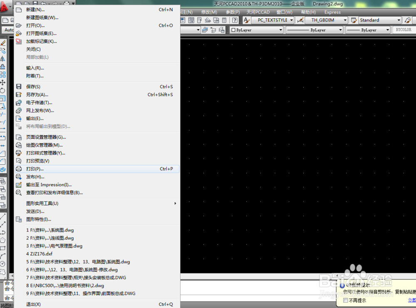Screen dimensions: 416x308
Task: Open the Standard table style dropdown
Action: (x=380, y=20)
